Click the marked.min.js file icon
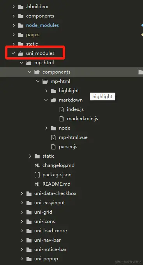 click(62, 119)
